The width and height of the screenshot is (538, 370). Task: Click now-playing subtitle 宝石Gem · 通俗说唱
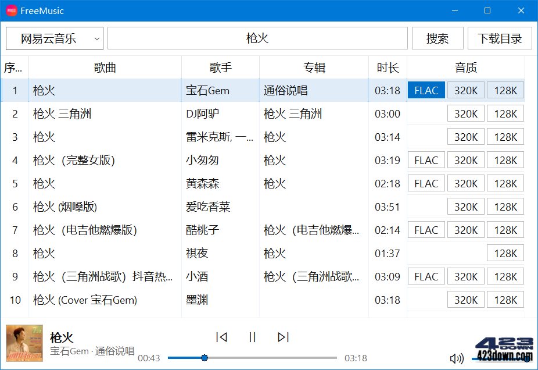point(92,351)
